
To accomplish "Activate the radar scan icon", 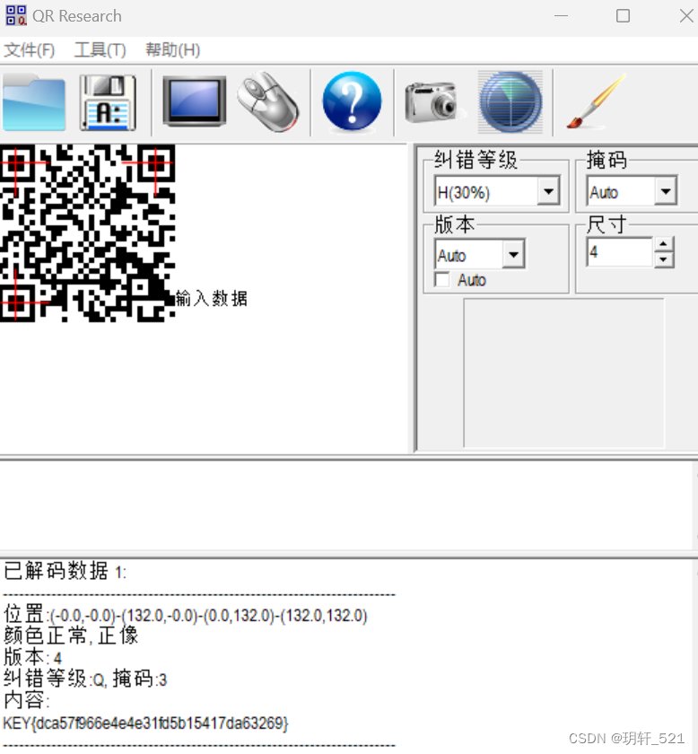I will click(510, 102).
